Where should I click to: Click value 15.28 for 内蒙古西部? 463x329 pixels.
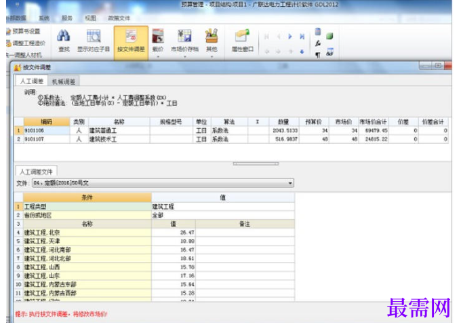coord(174,293)
